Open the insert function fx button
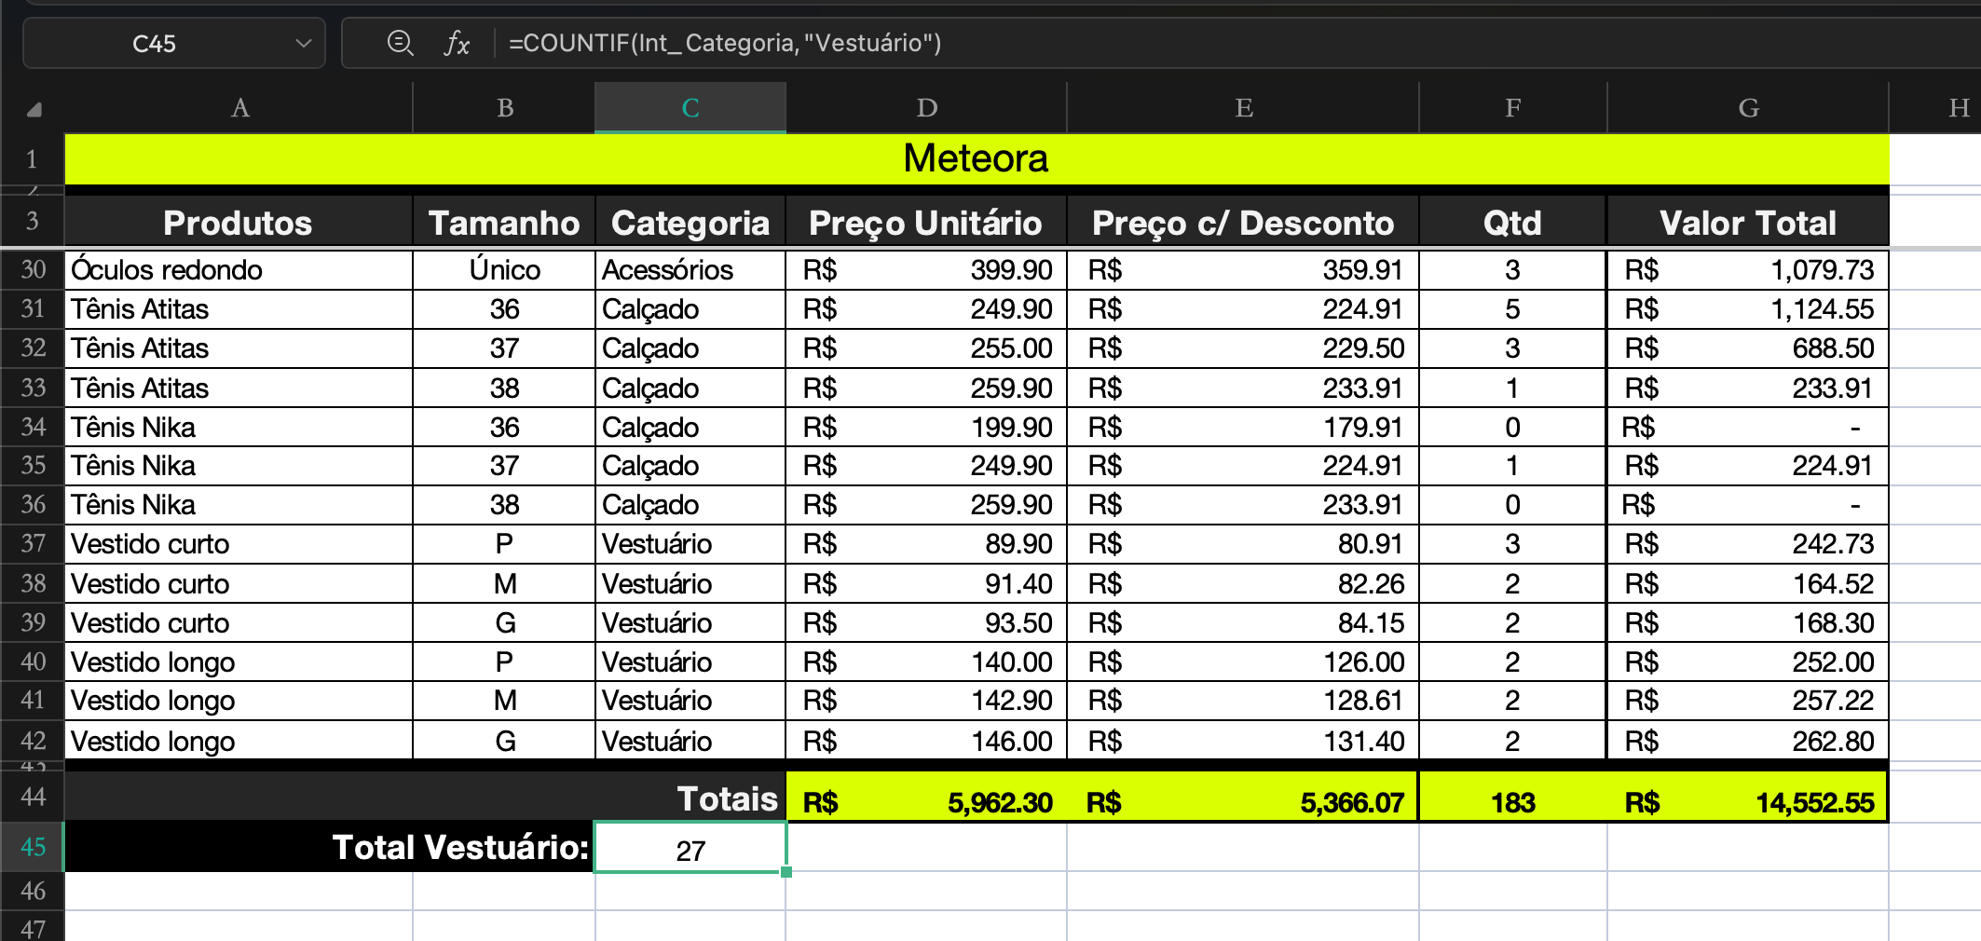The image size is (1981, 941). pyautogui.click(x=456, y=43)
